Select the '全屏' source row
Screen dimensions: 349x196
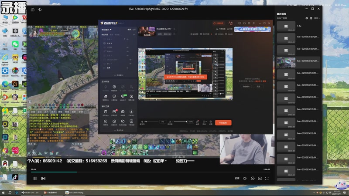119,68
